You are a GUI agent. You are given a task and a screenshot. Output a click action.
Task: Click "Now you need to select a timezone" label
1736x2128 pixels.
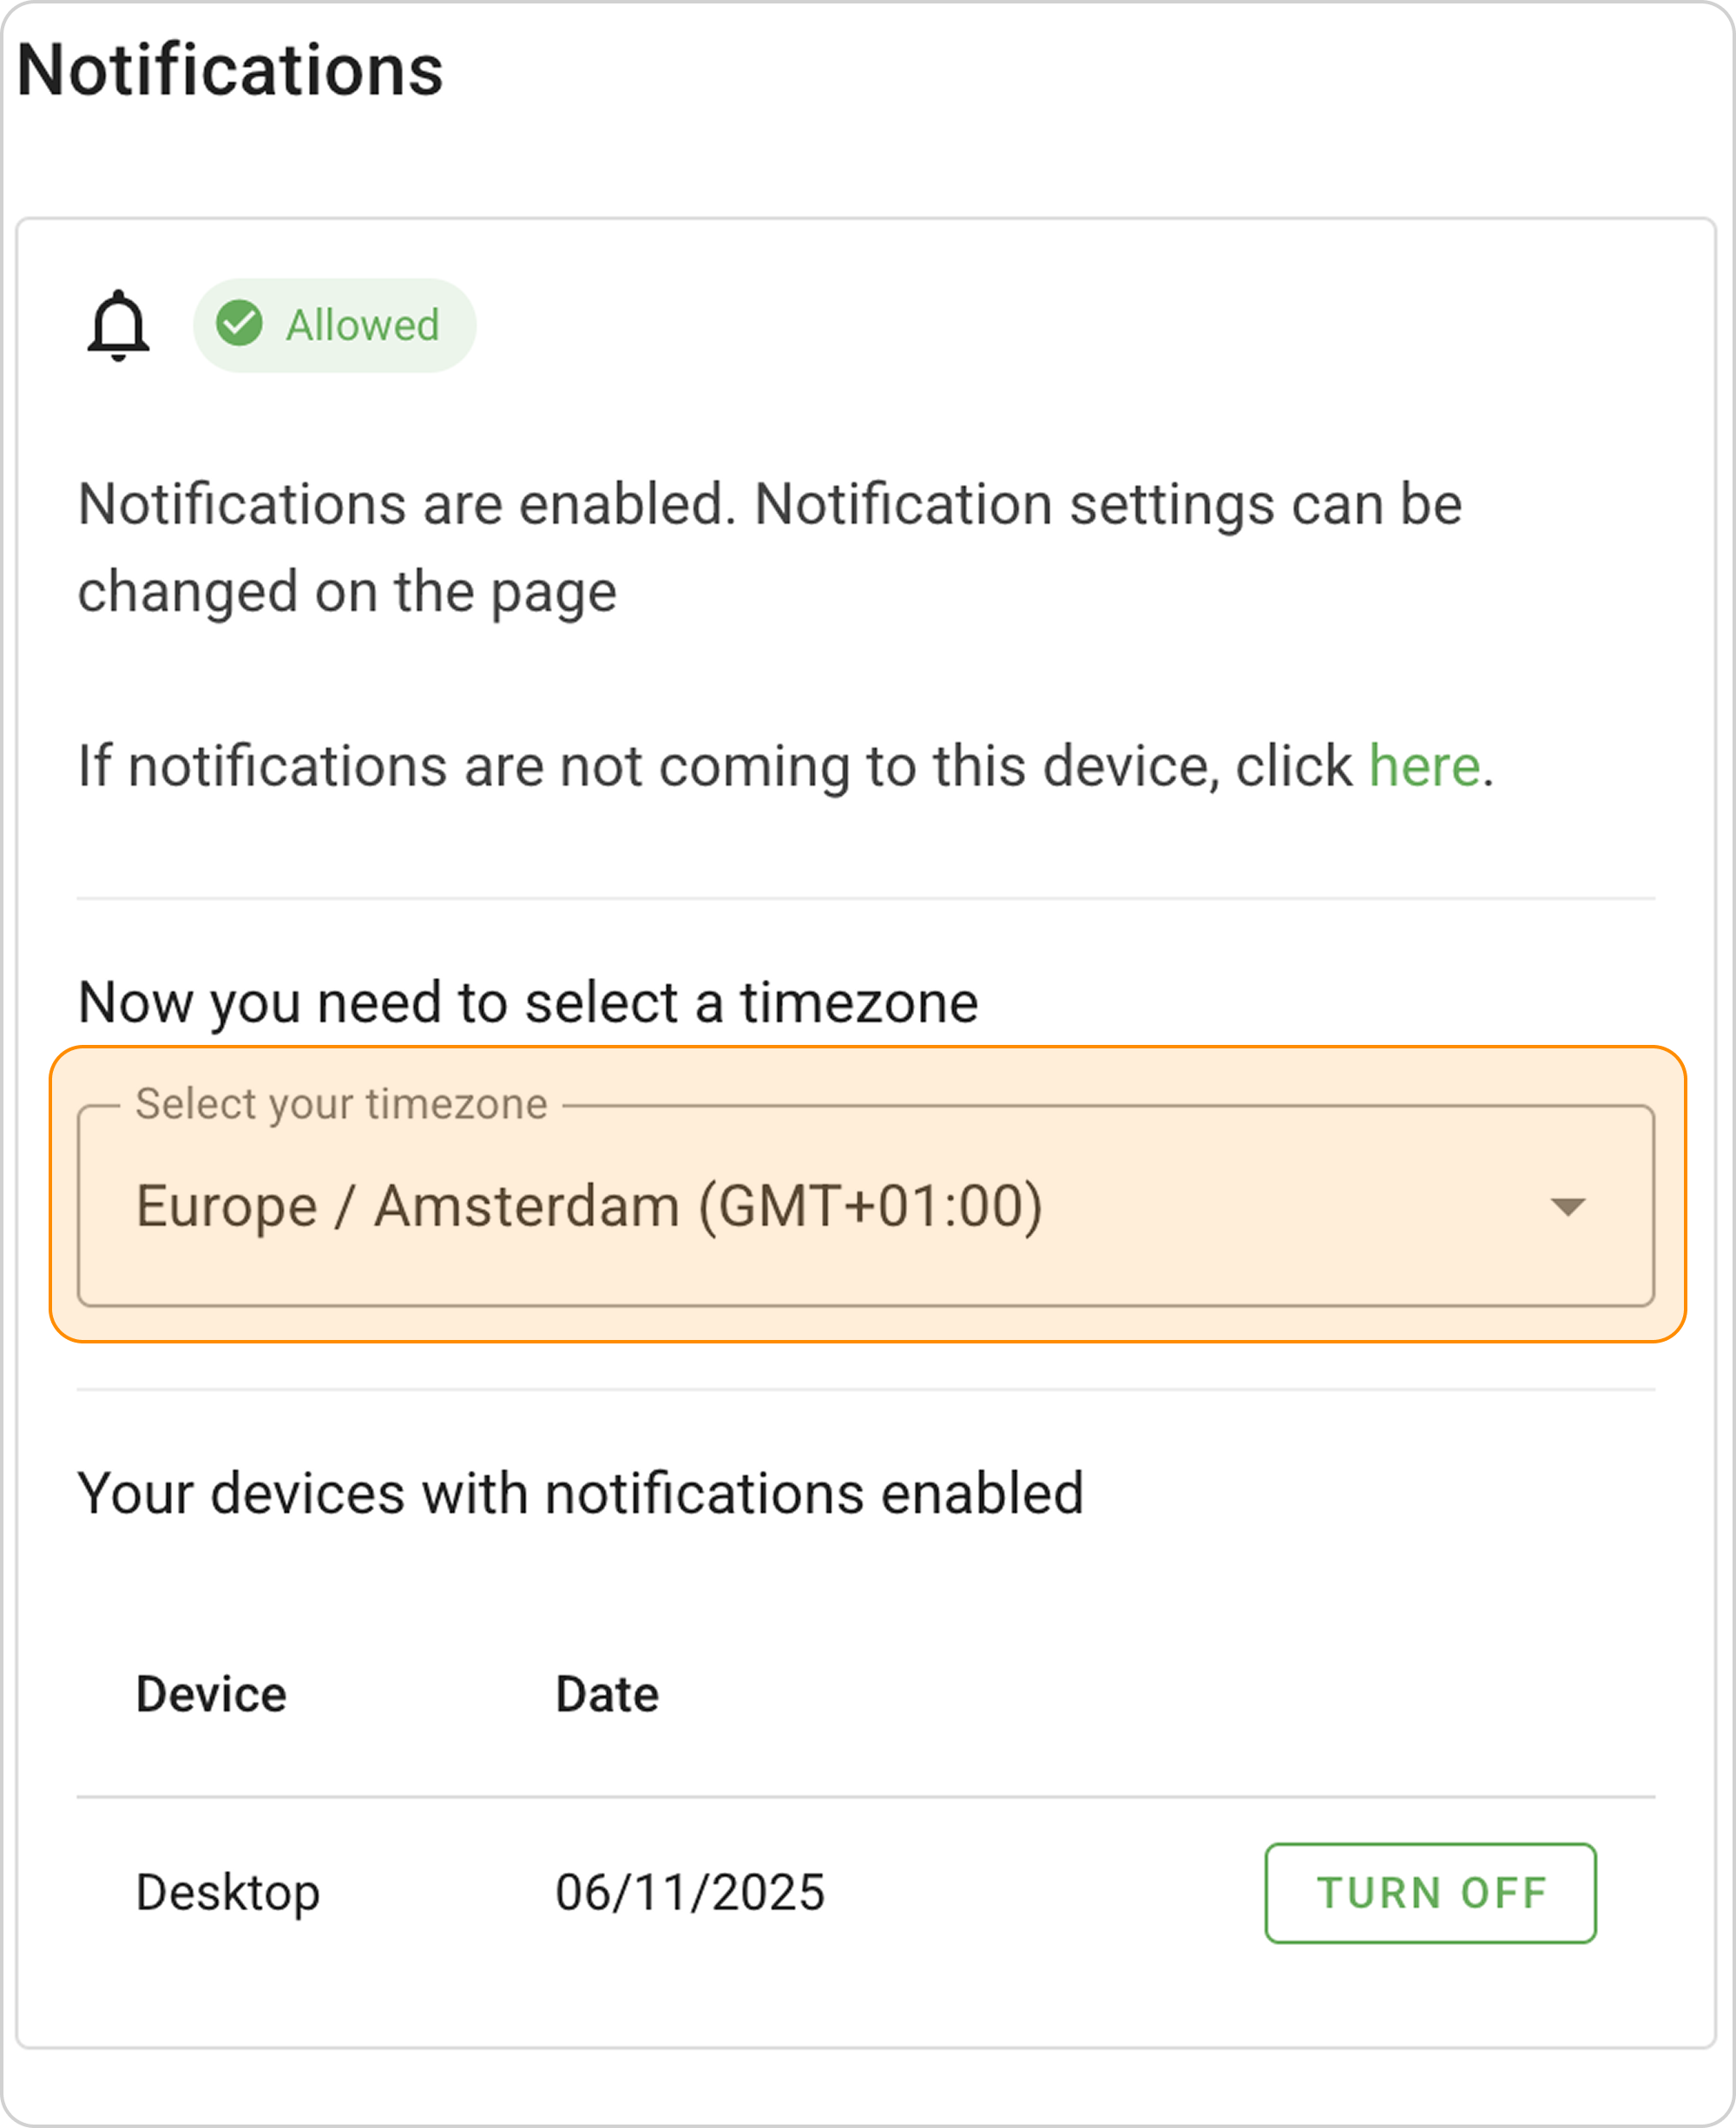coord(527,1002)
